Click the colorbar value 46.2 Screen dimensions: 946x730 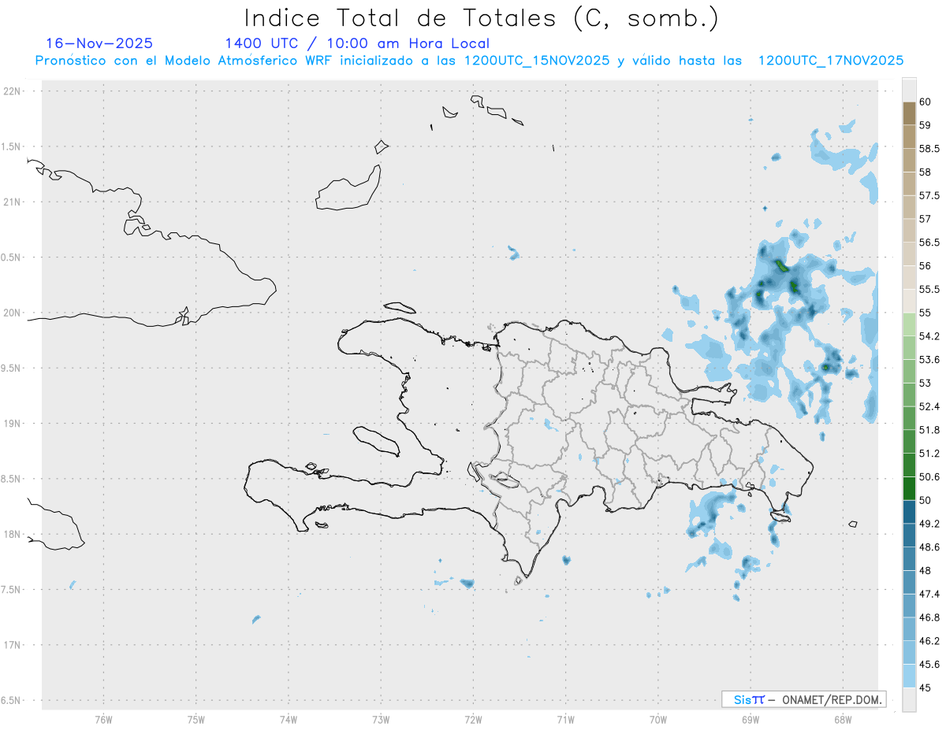(x=929, y=641)
